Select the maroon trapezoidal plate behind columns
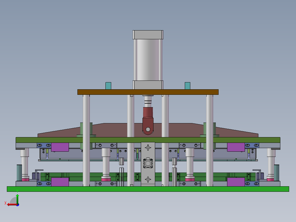The height and width of the screenshot is (222, 296). 148,130
